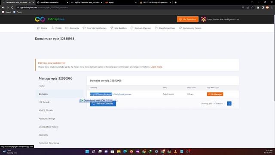Open FTP Details in sidebar

coord(44,102)
